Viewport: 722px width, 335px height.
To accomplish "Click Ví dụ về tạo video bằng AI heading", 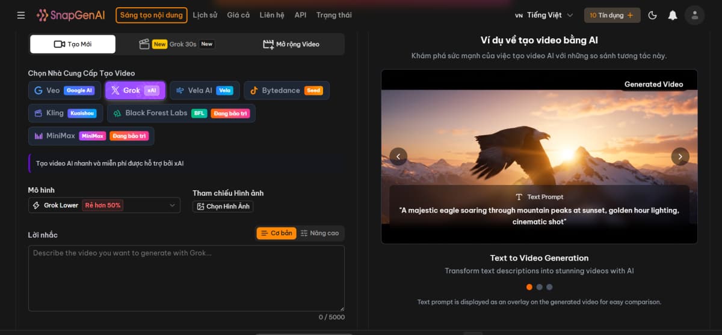I will [539, 40].
